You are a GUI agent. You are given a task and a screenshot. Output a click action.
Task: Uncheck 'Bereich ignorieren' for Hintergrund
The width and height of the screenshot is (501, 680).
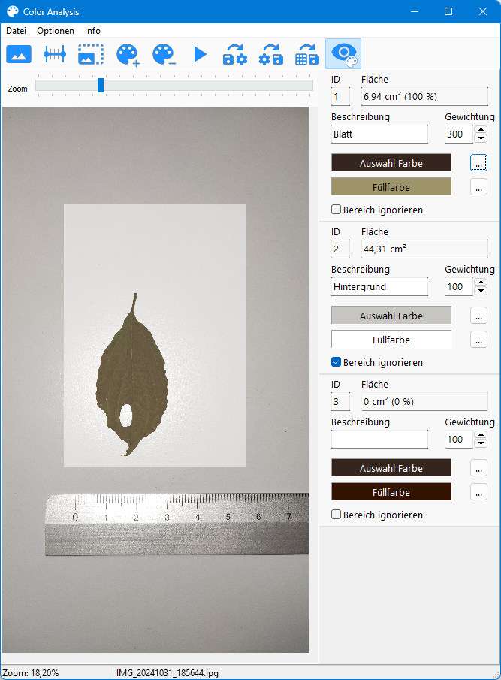click(x=337, y=362)
